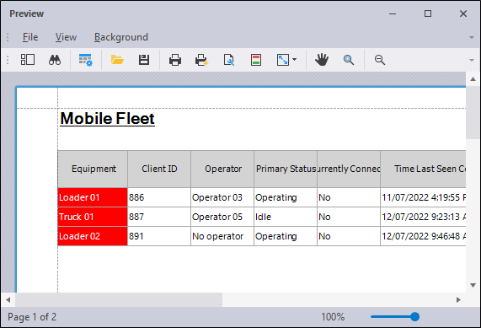Open the Background menu

121,37
